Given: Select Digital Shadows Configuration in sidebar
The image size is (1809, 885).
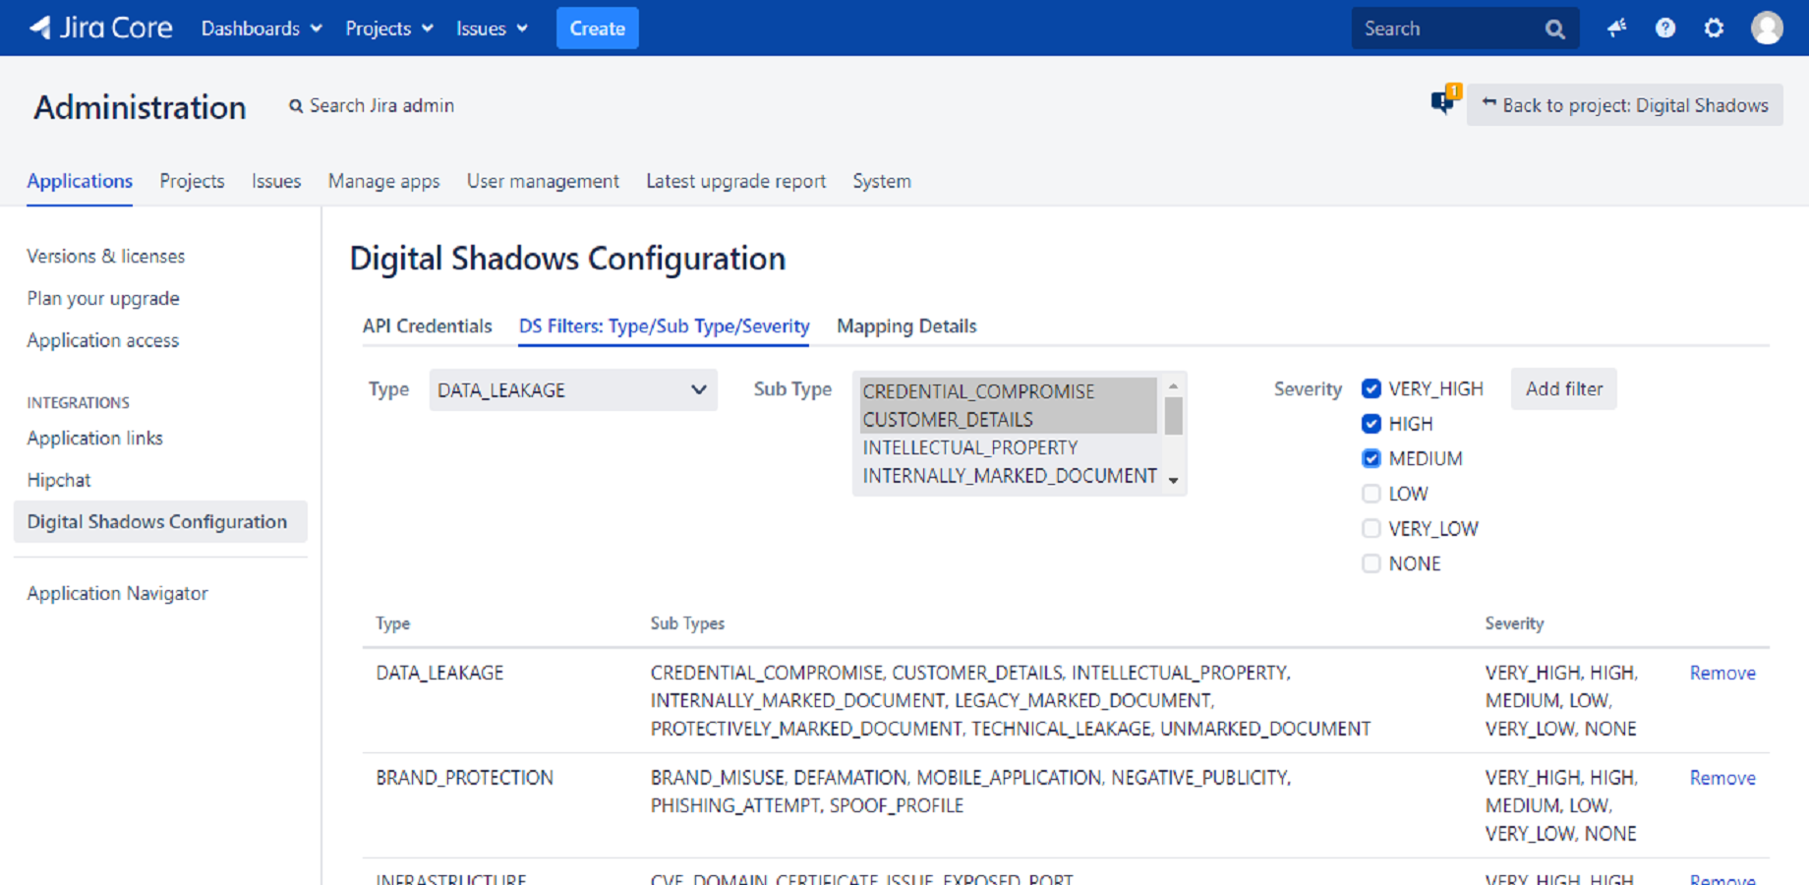Looking at the screenshot, I should (x=160, y=521).
